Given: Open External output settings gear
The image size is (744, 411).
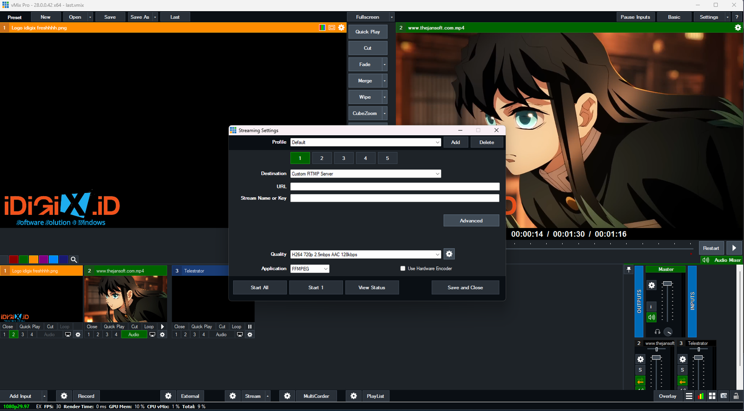Looking at the screenshot, I should click(168, 396).
